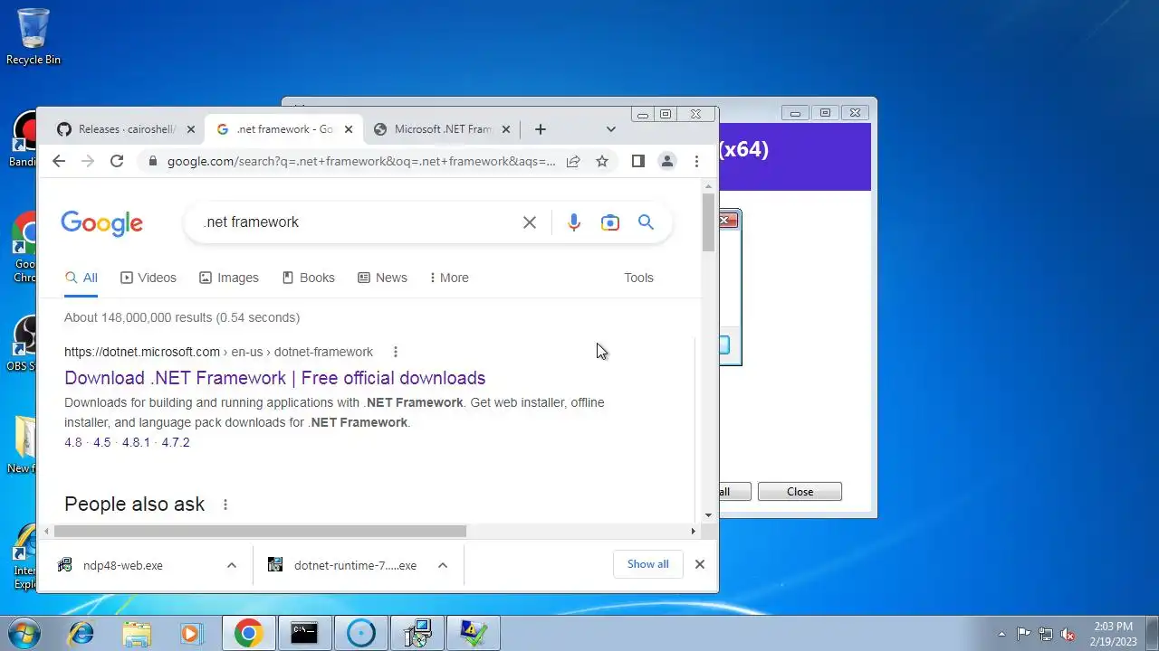This screenshot has height=651, width=1159.
Task: Click the taskbar clock showing 2:03 PM
Action: click(x=1113, y=633)
